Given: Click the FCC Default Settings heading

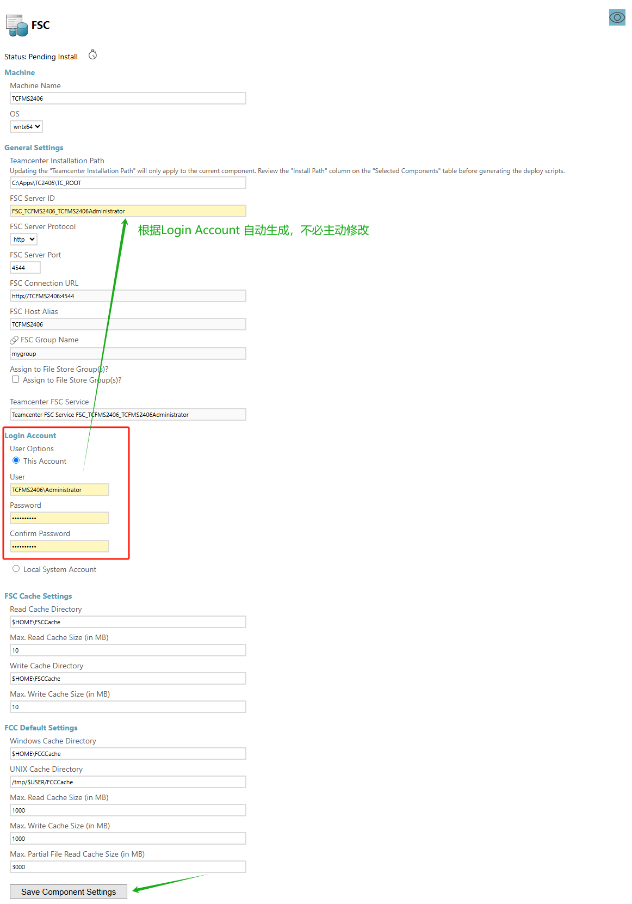Looking at the screenshot, I should pyautogui.click(x=41, y=728).
